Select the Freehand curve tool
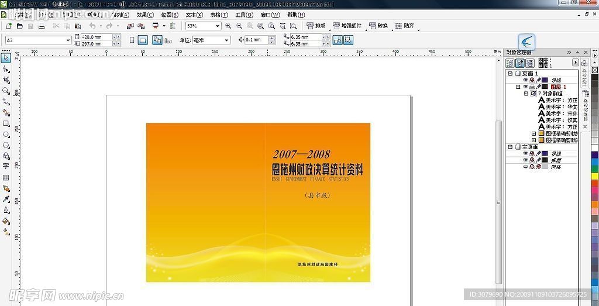Screen dimensions: 599x306 point(6,102)
